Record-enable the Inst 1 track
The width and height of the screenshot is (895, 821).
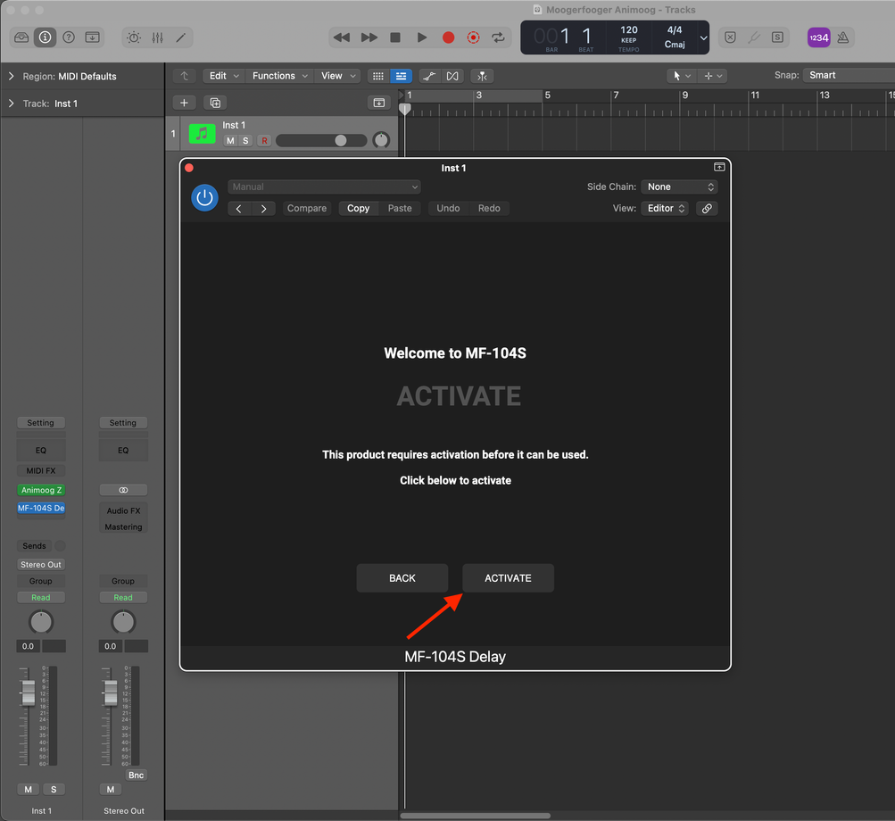pos(264,140)
